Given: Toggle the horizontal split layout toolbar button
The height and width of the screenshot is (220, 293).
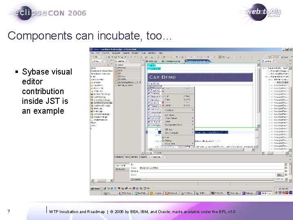Looking at the screenshot, I should click(x=223, y=57).
